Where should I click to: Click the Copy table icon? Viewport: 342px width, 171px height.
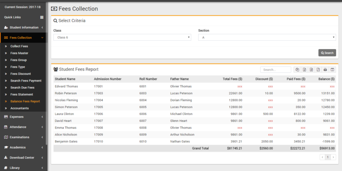(298, 70)
